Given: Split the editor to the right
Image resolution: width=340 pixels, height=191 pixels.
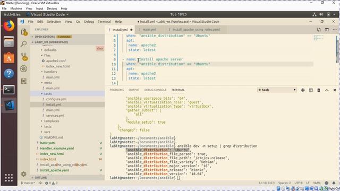Looking at the screenshot, I should [327, 30].
